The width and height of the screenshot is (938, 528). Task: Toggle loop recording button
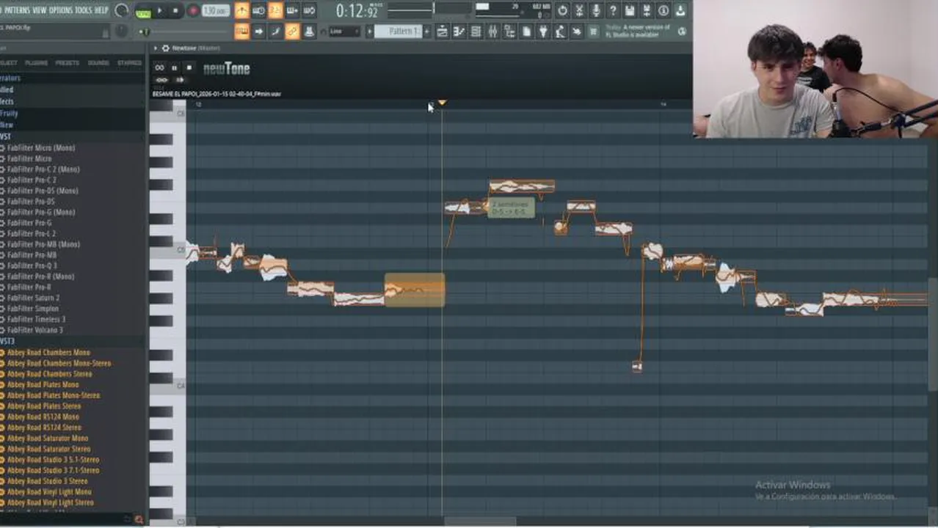(x=309, y=10)
